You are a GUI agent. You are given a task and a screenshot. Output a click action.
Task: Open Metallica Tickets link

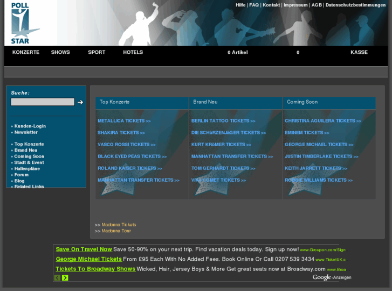124,121
